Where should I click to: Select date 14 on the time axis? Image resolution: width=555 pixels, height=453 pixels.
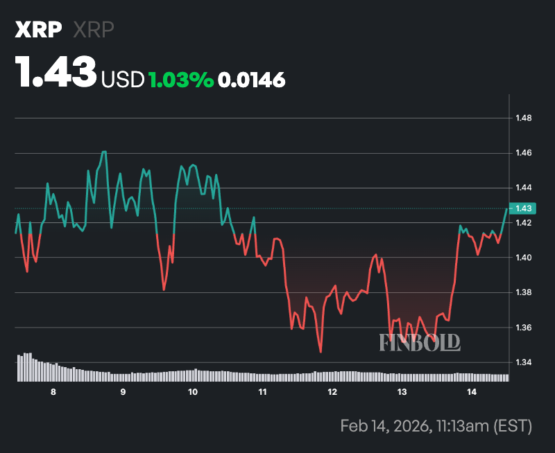472,393
